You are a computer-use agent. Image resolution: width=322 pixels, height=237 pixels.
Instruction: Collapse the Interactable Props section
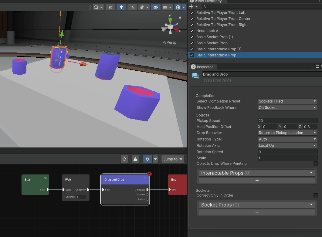pyautogui.click(x=310, y=172)
